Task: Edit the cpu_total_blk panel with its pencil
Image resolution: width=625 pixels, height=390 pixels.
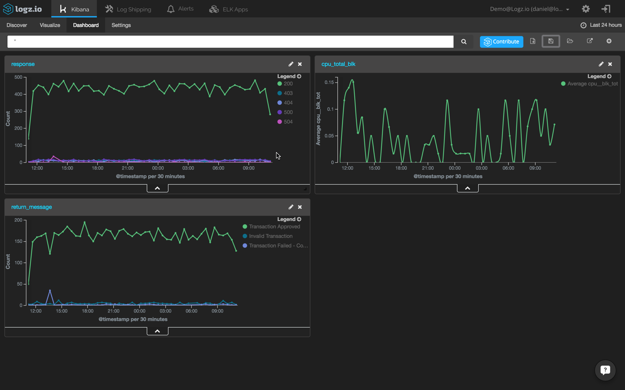Action: click(x=601, y=64)
